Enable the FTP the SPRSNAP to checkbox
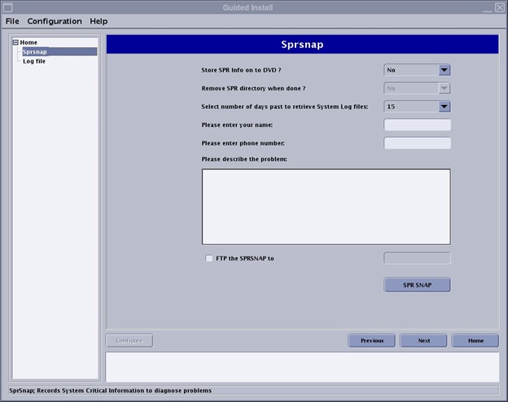Screen dimensions: 508x402 (209, 258)
